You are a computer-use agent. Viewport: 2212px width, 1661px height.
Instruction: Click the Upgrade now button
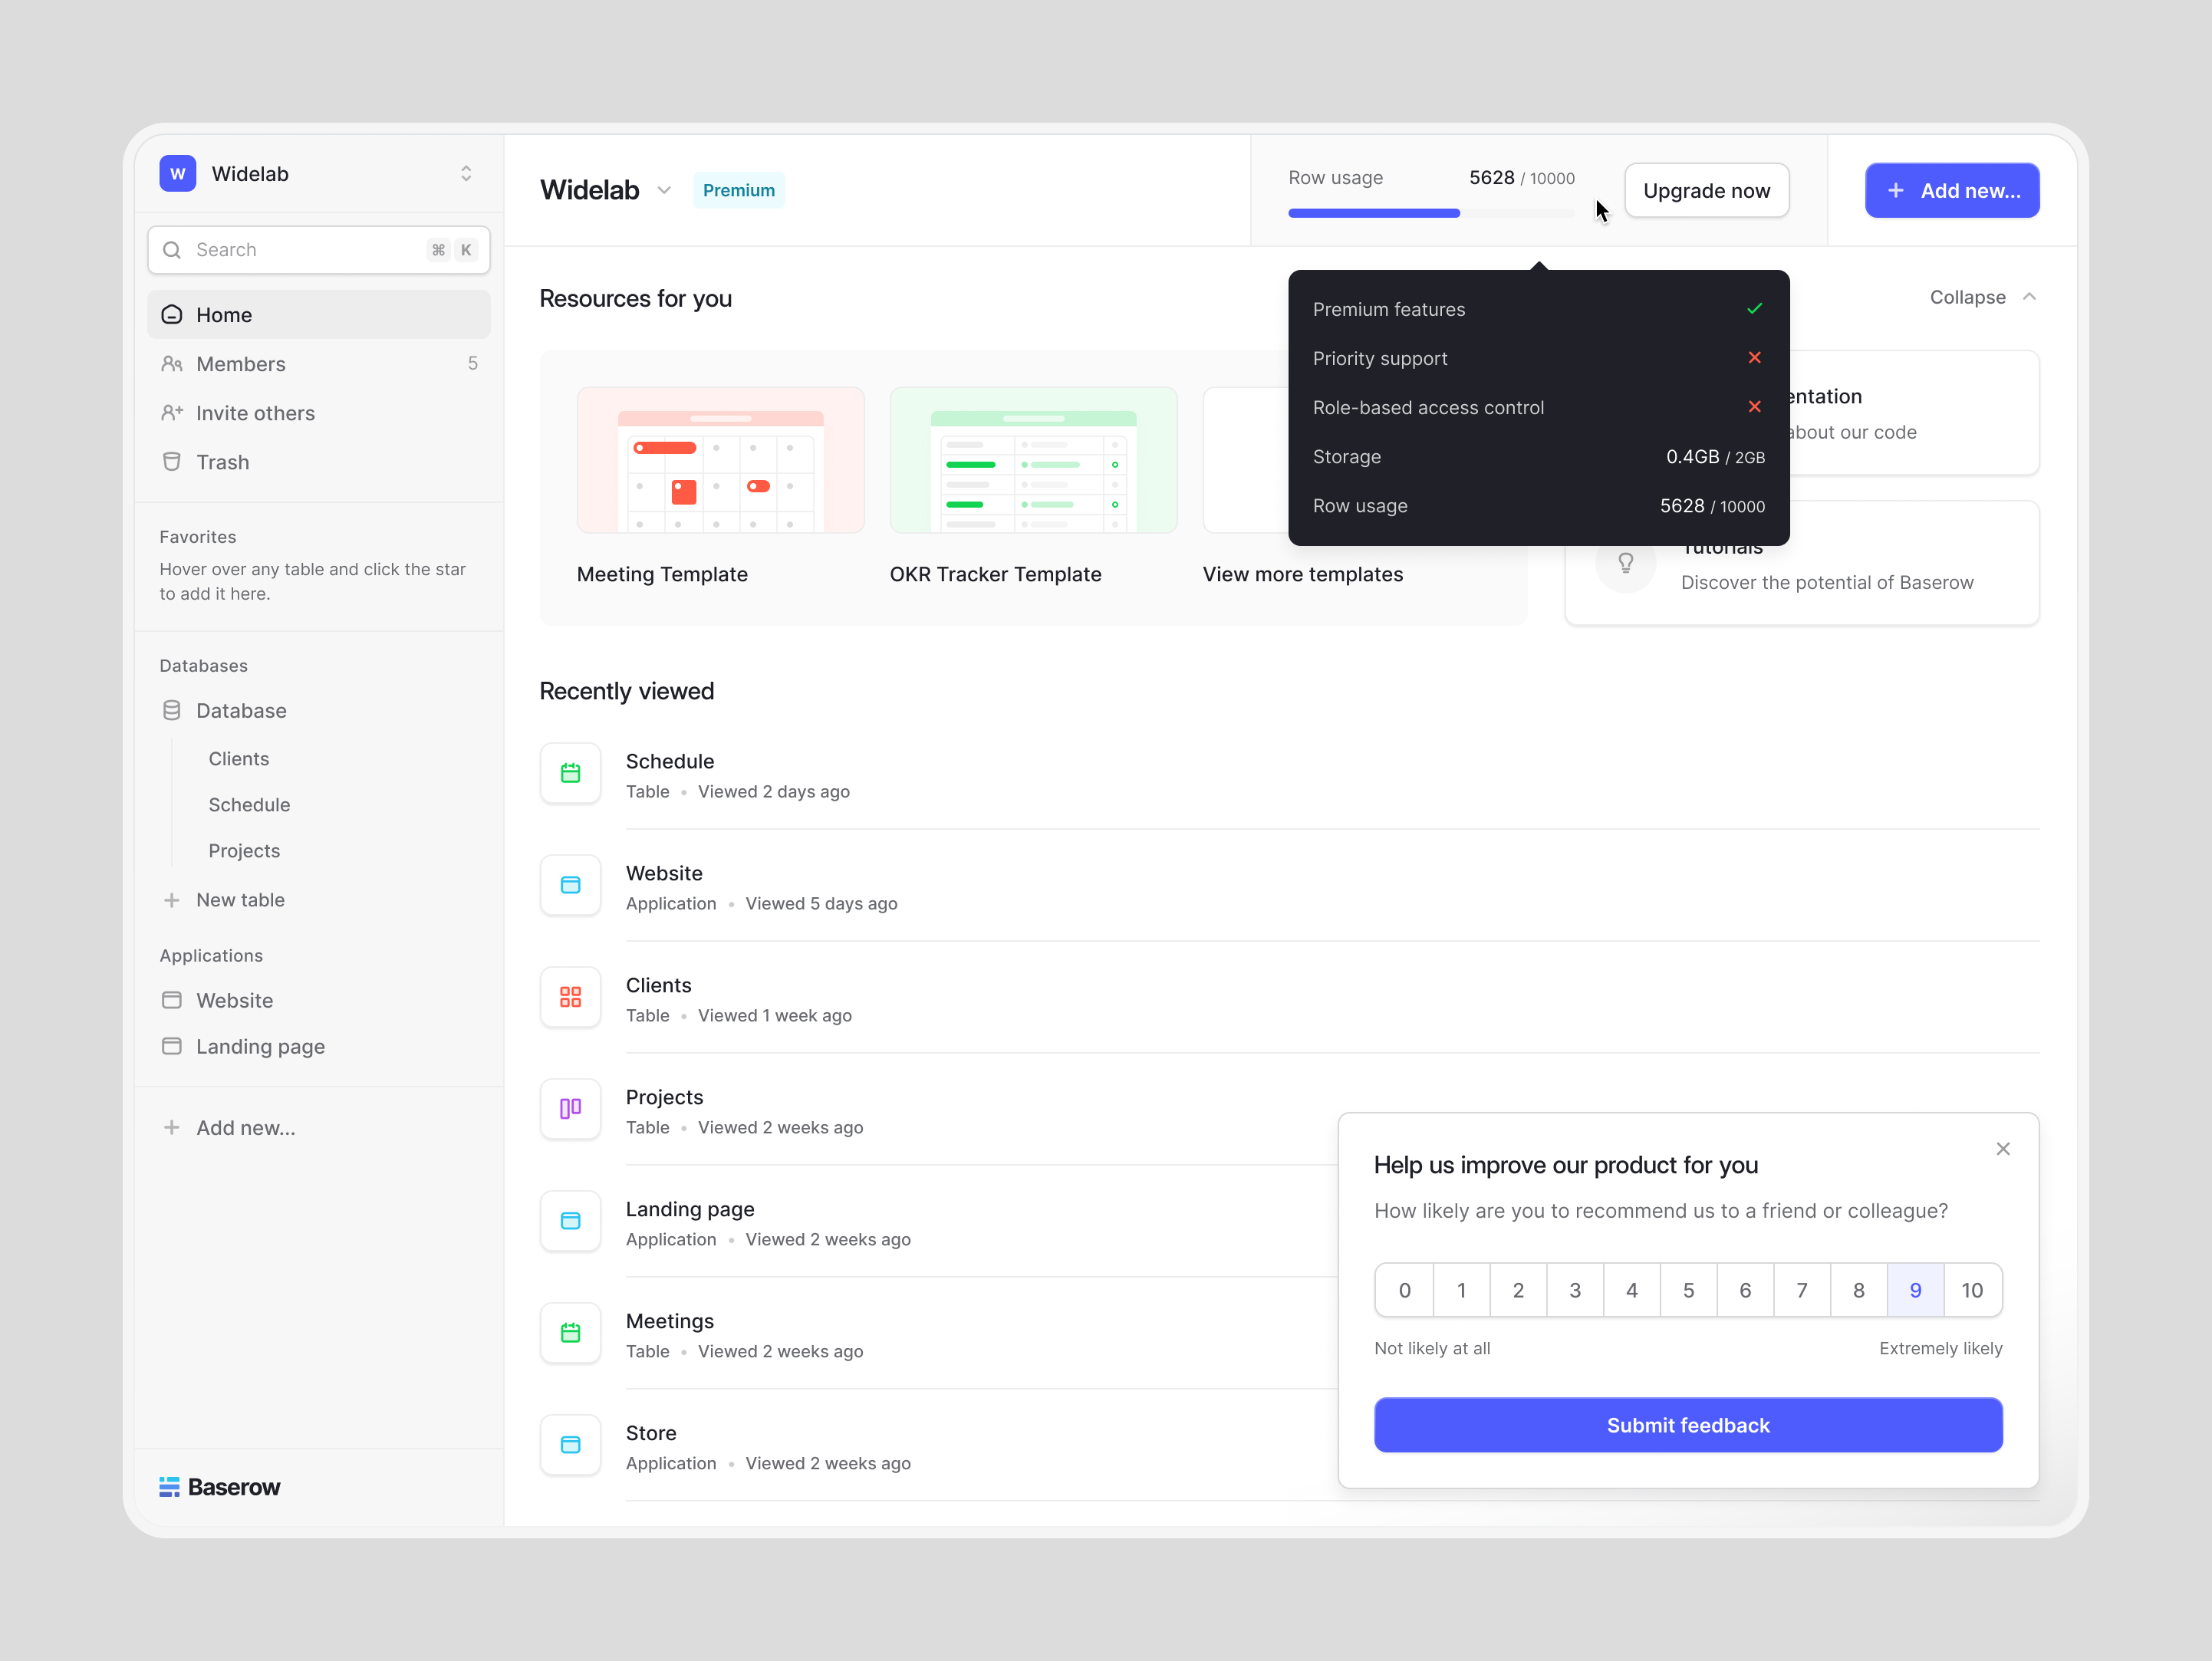[x=1706, y=191]
